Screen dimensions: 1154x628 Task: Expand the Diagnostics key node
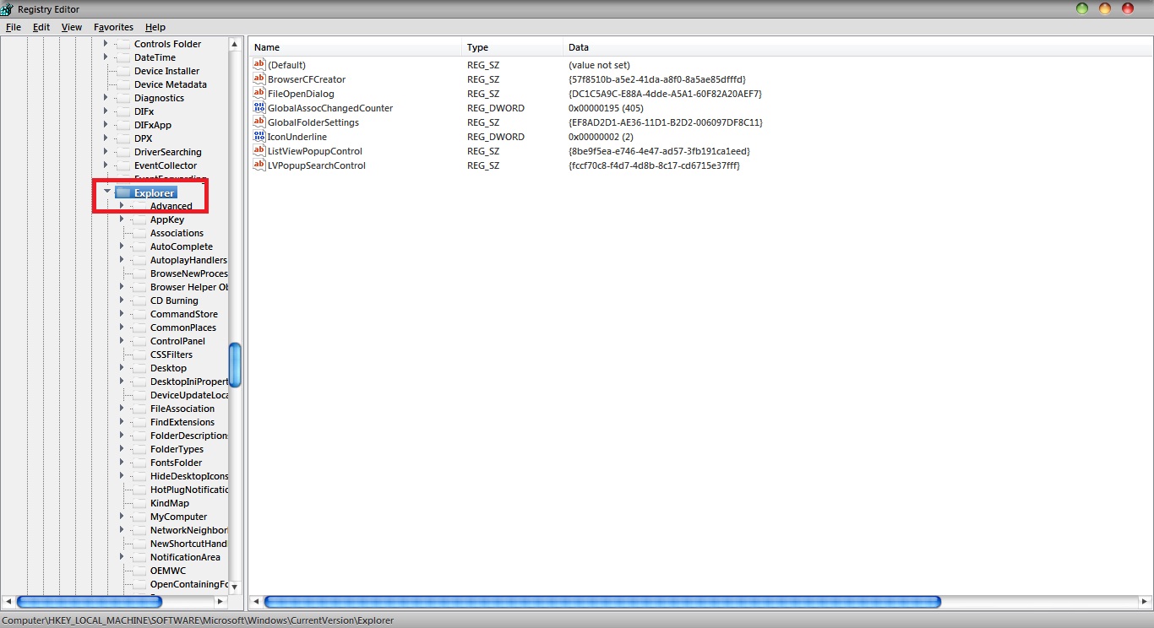pos(106,98)
